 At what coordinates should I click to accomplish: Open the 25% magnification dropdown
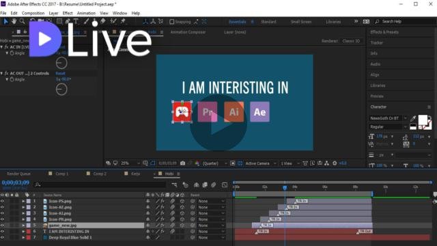pos(130,163)
